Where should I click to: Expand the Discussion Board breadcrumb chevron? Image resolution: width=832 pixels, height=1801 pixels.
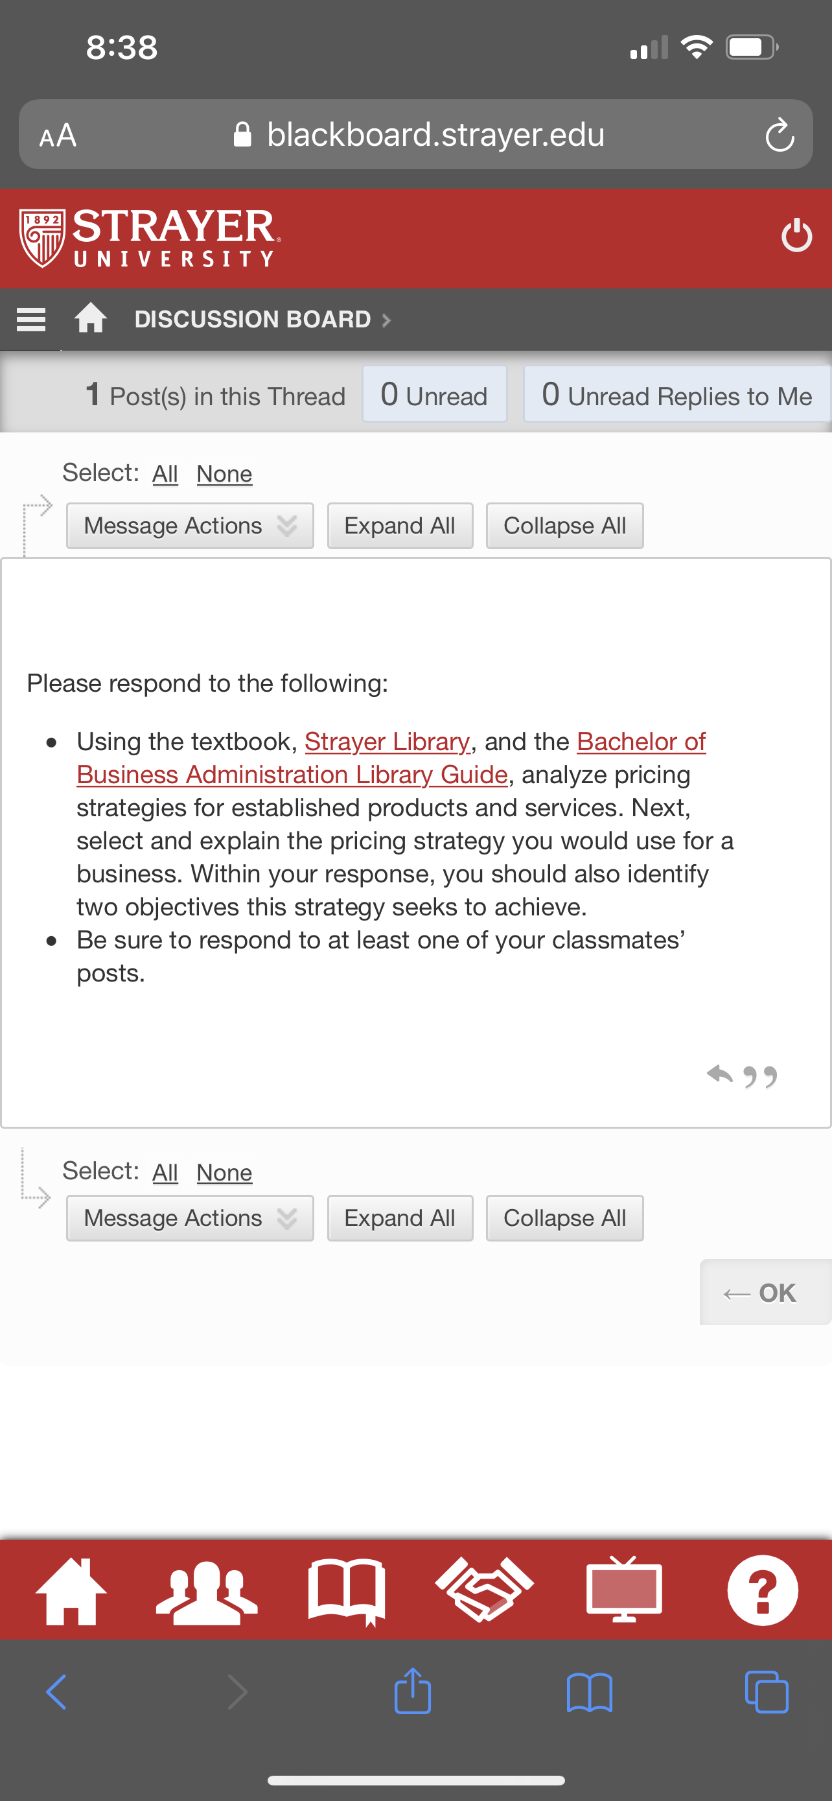(386, 320)
